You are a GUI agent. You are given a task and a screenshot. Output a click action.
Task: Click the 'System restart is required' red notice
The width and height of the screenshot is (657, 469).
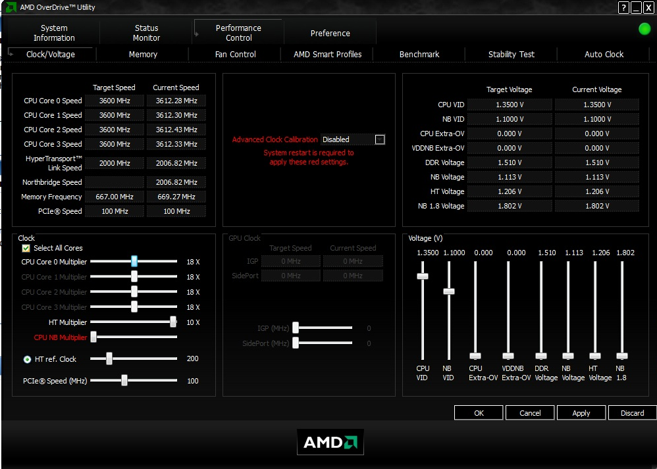point(308,157)
